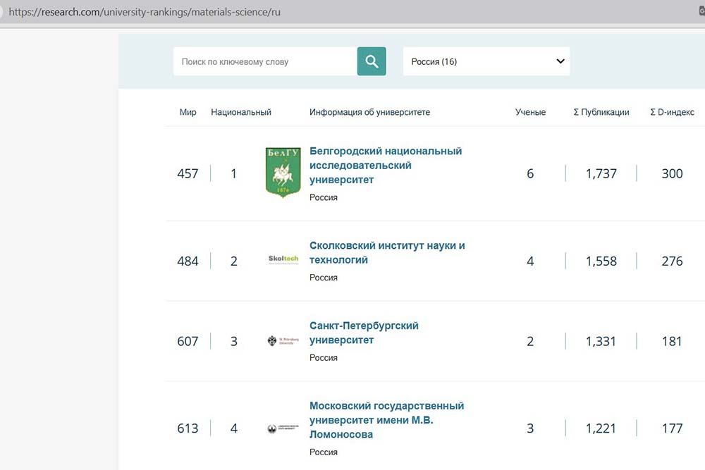Open Сколковский институт науки и технологий link
The width and height of the screenshot is (705, 470).
387,252
